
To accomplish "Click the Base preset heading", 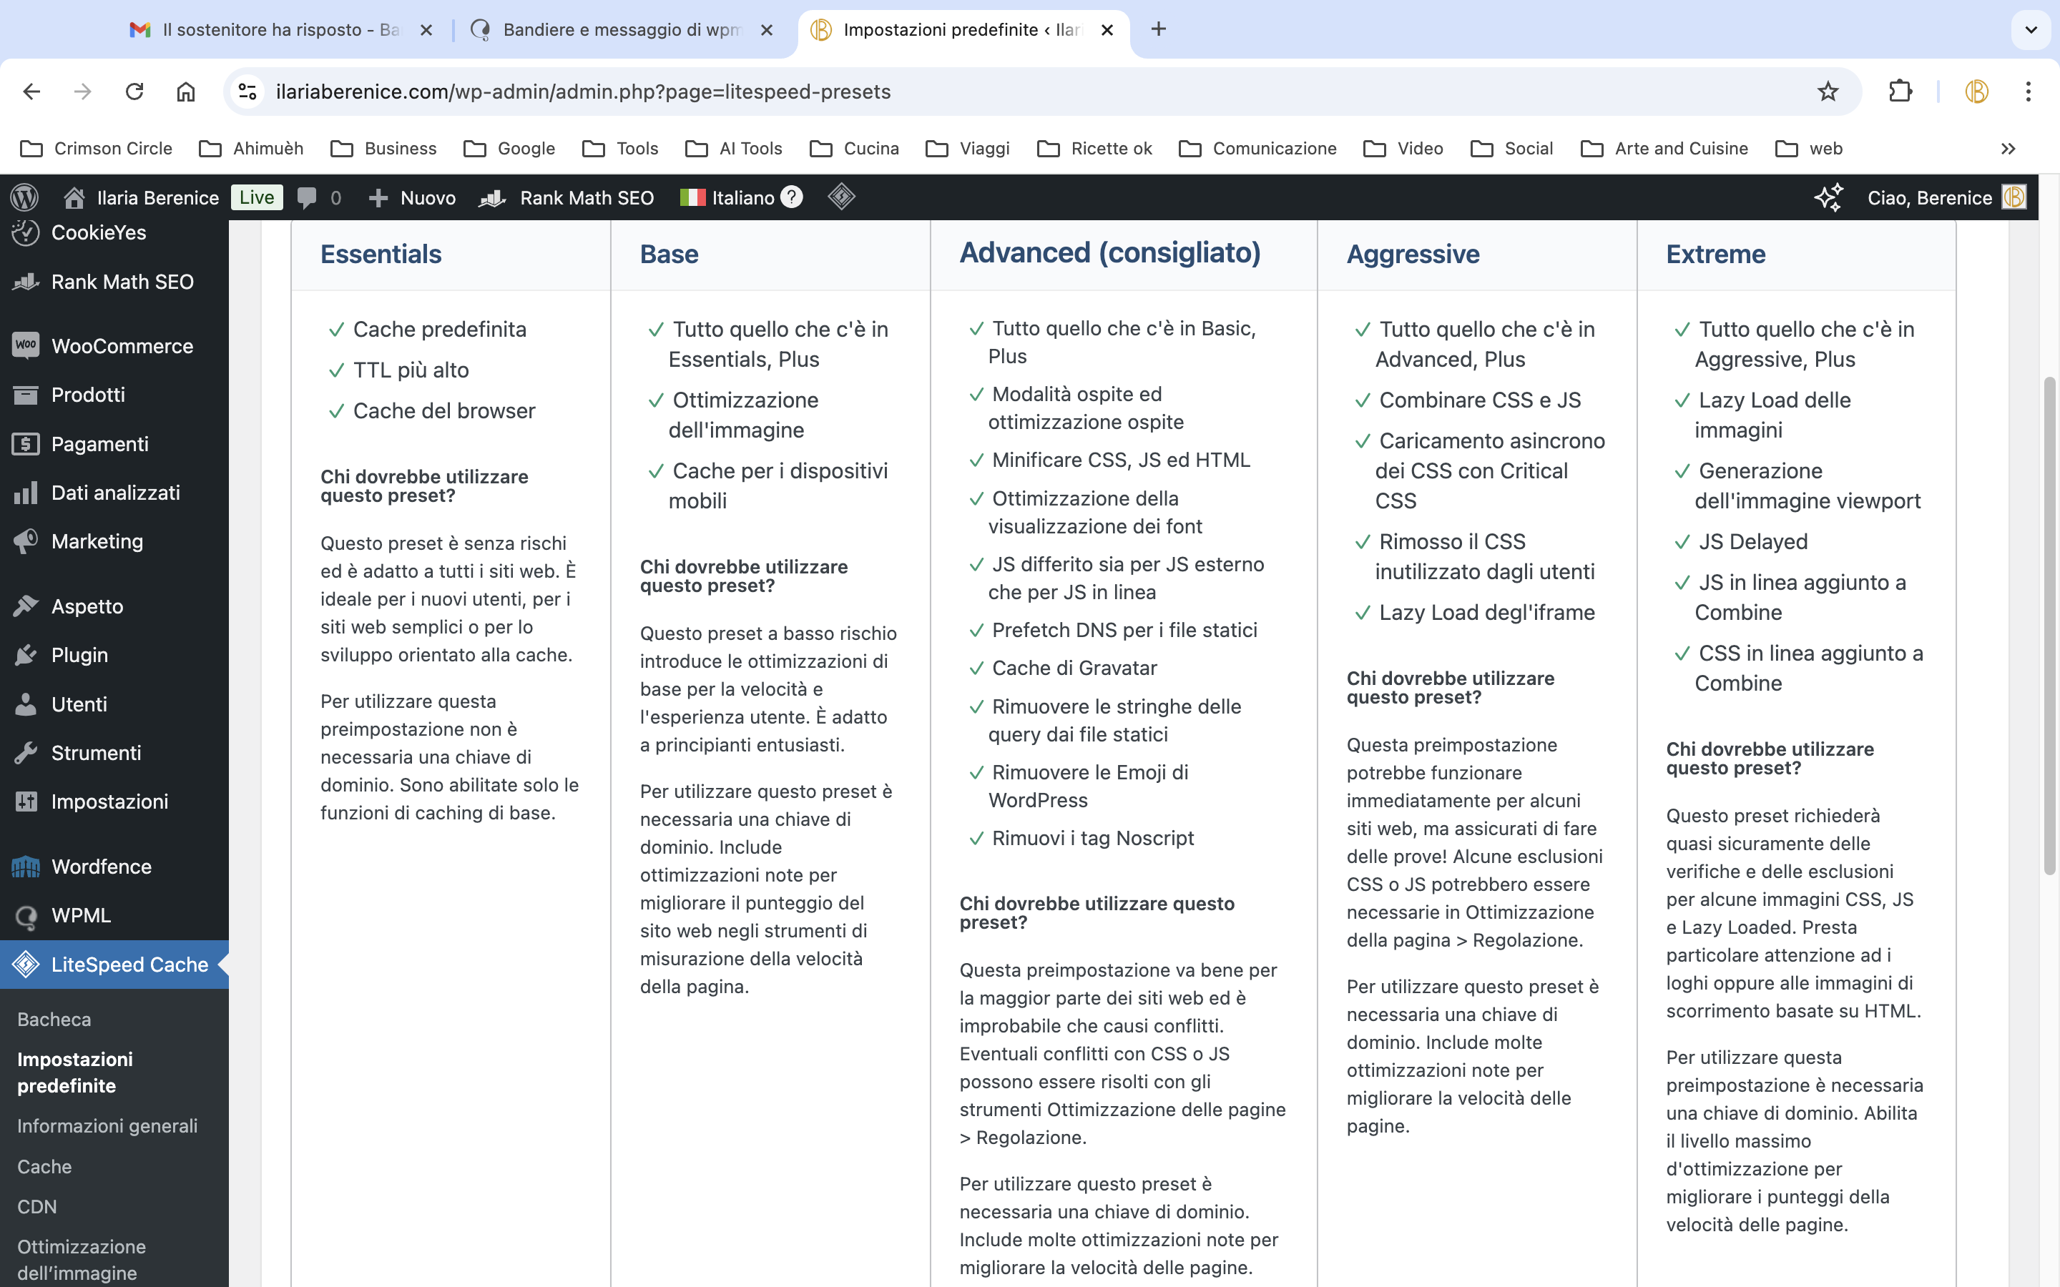I will coord(669,254).
